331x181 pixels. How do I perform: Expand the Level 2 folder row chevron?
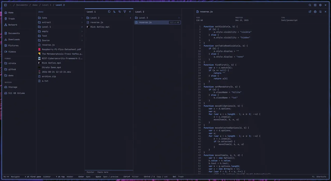[x=130, y=18]
